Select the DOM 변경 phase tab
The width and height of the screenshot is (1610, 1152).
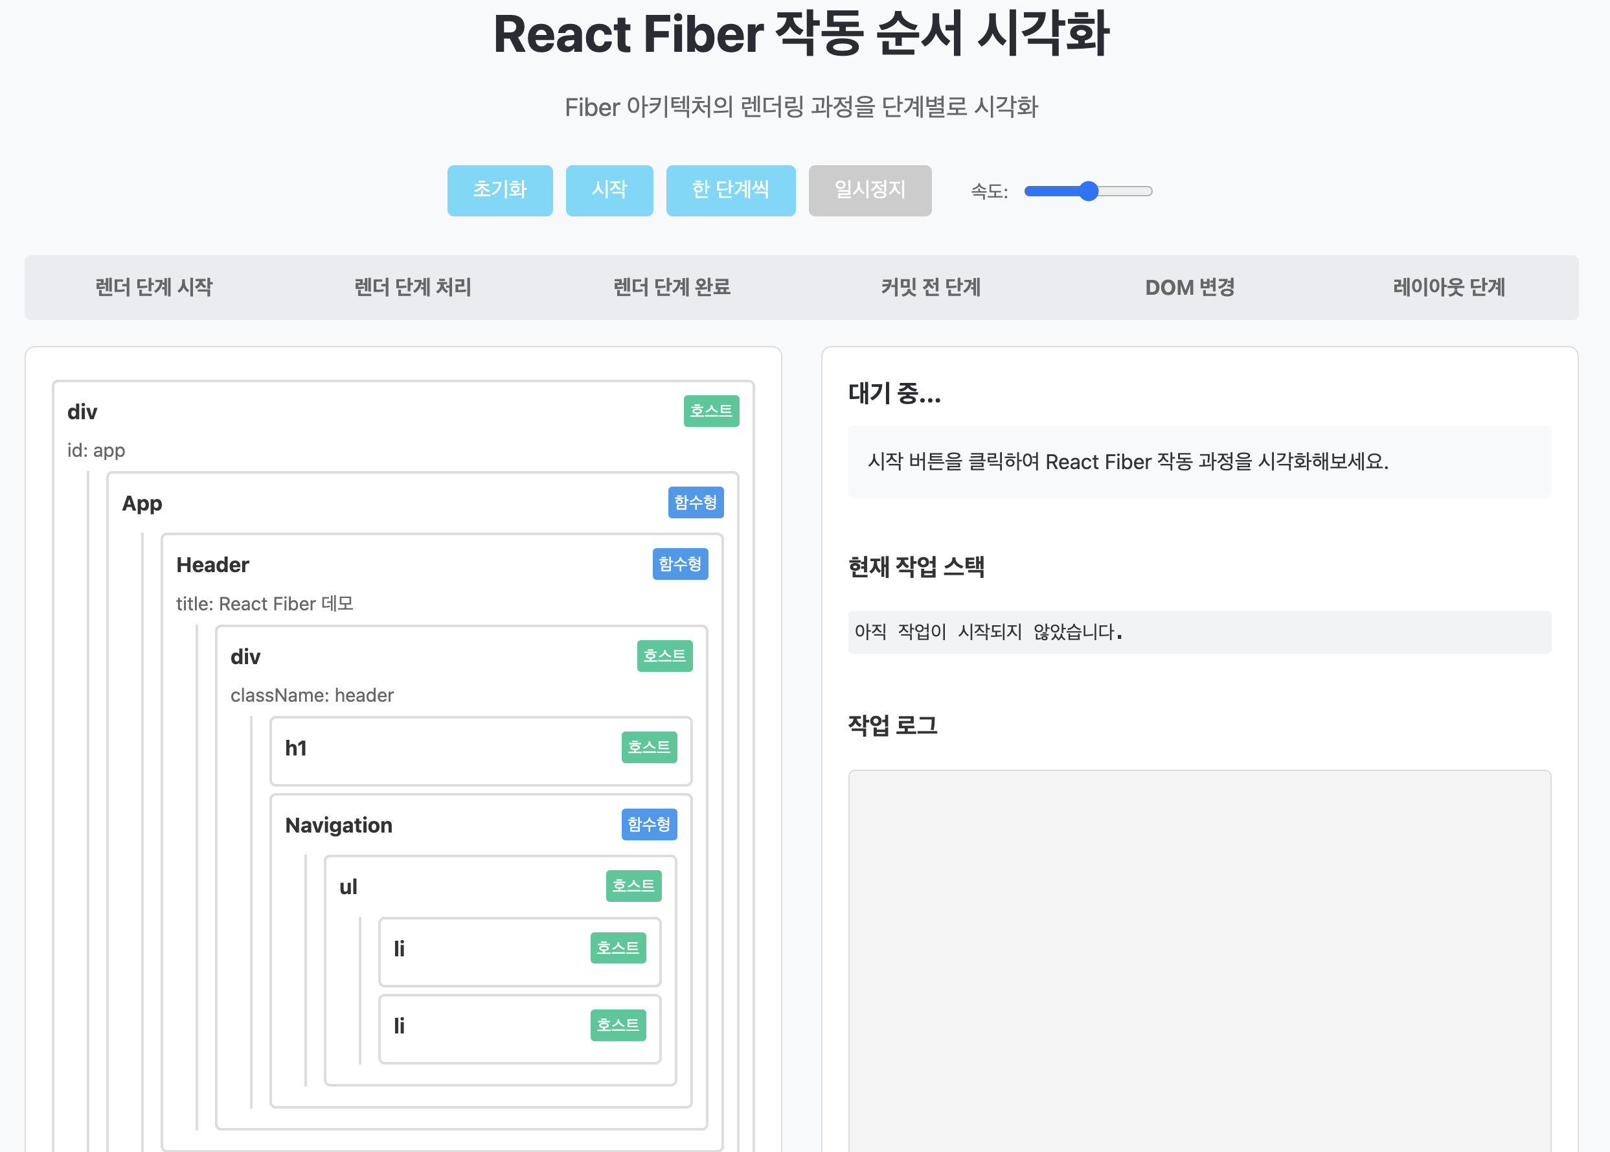click(1190, 287)
